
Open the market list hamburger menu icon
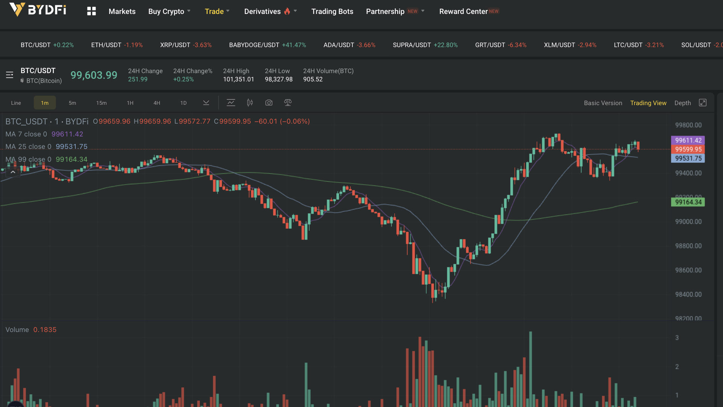[x=9, y=75]
